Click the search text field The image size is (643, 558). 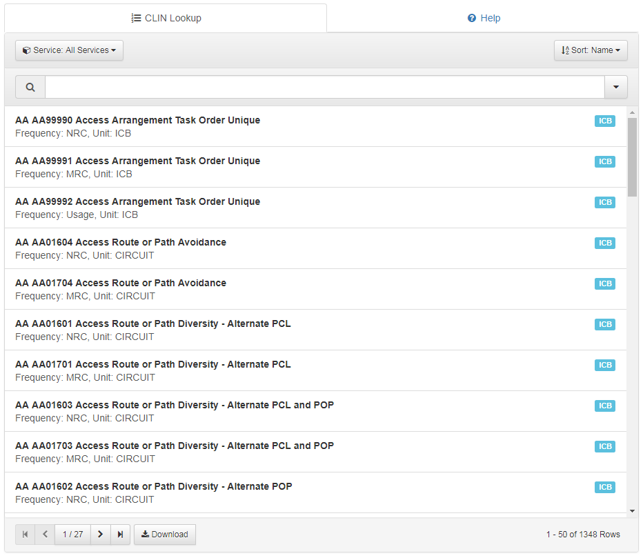click(324, 88)
